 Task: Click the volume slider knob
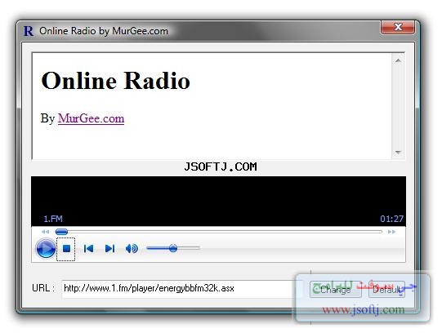click(x=173, y=248)
